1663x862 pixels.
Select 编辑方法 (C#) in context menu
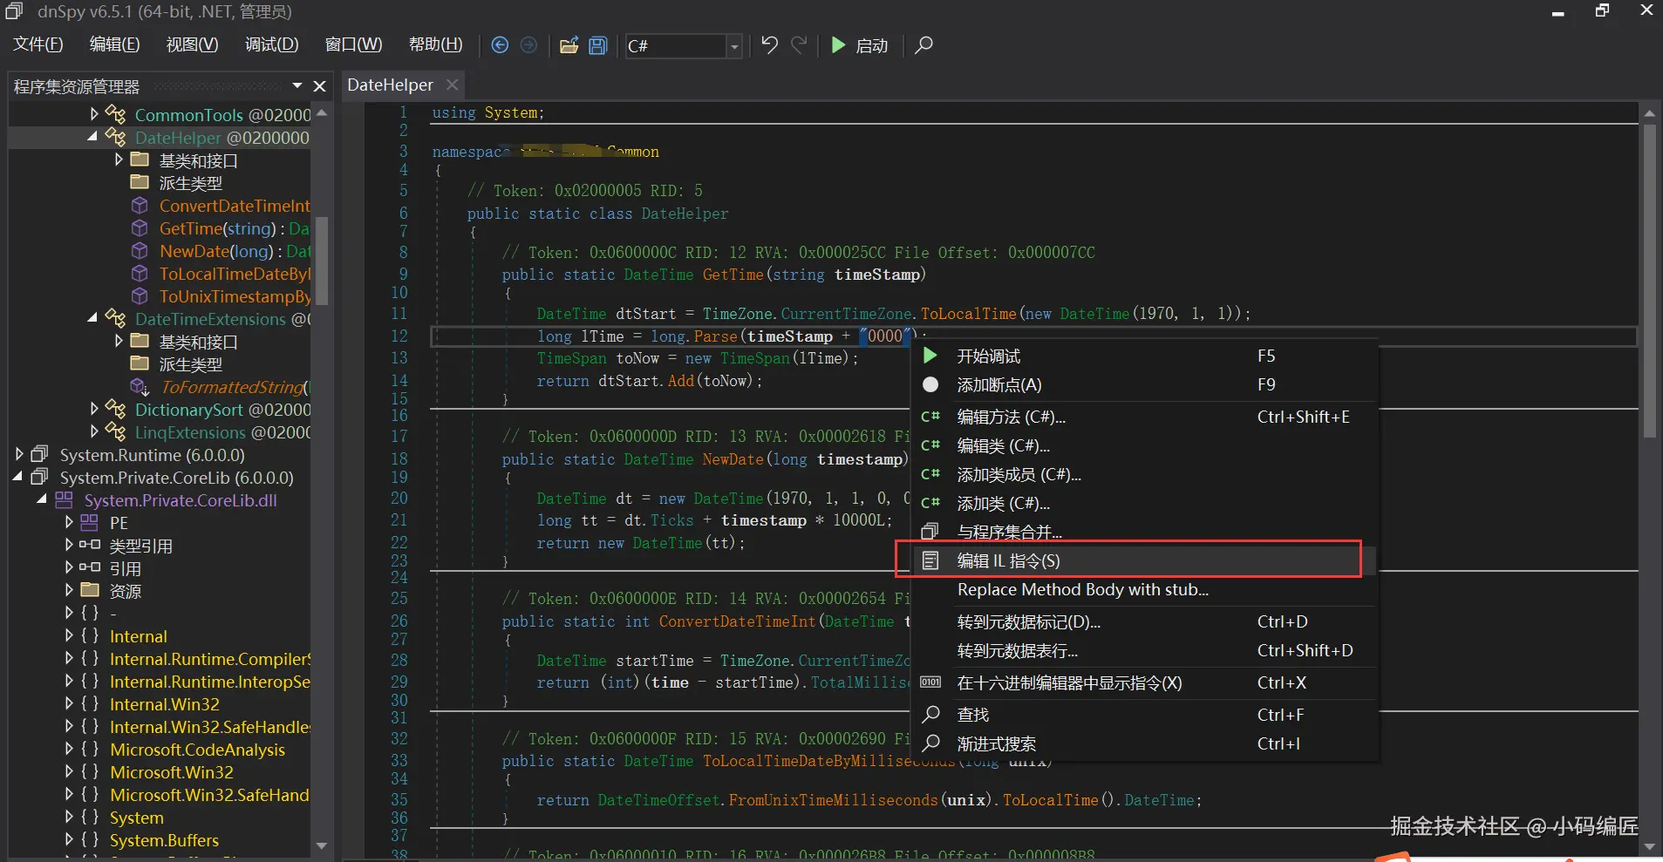tap(1011, 417)
